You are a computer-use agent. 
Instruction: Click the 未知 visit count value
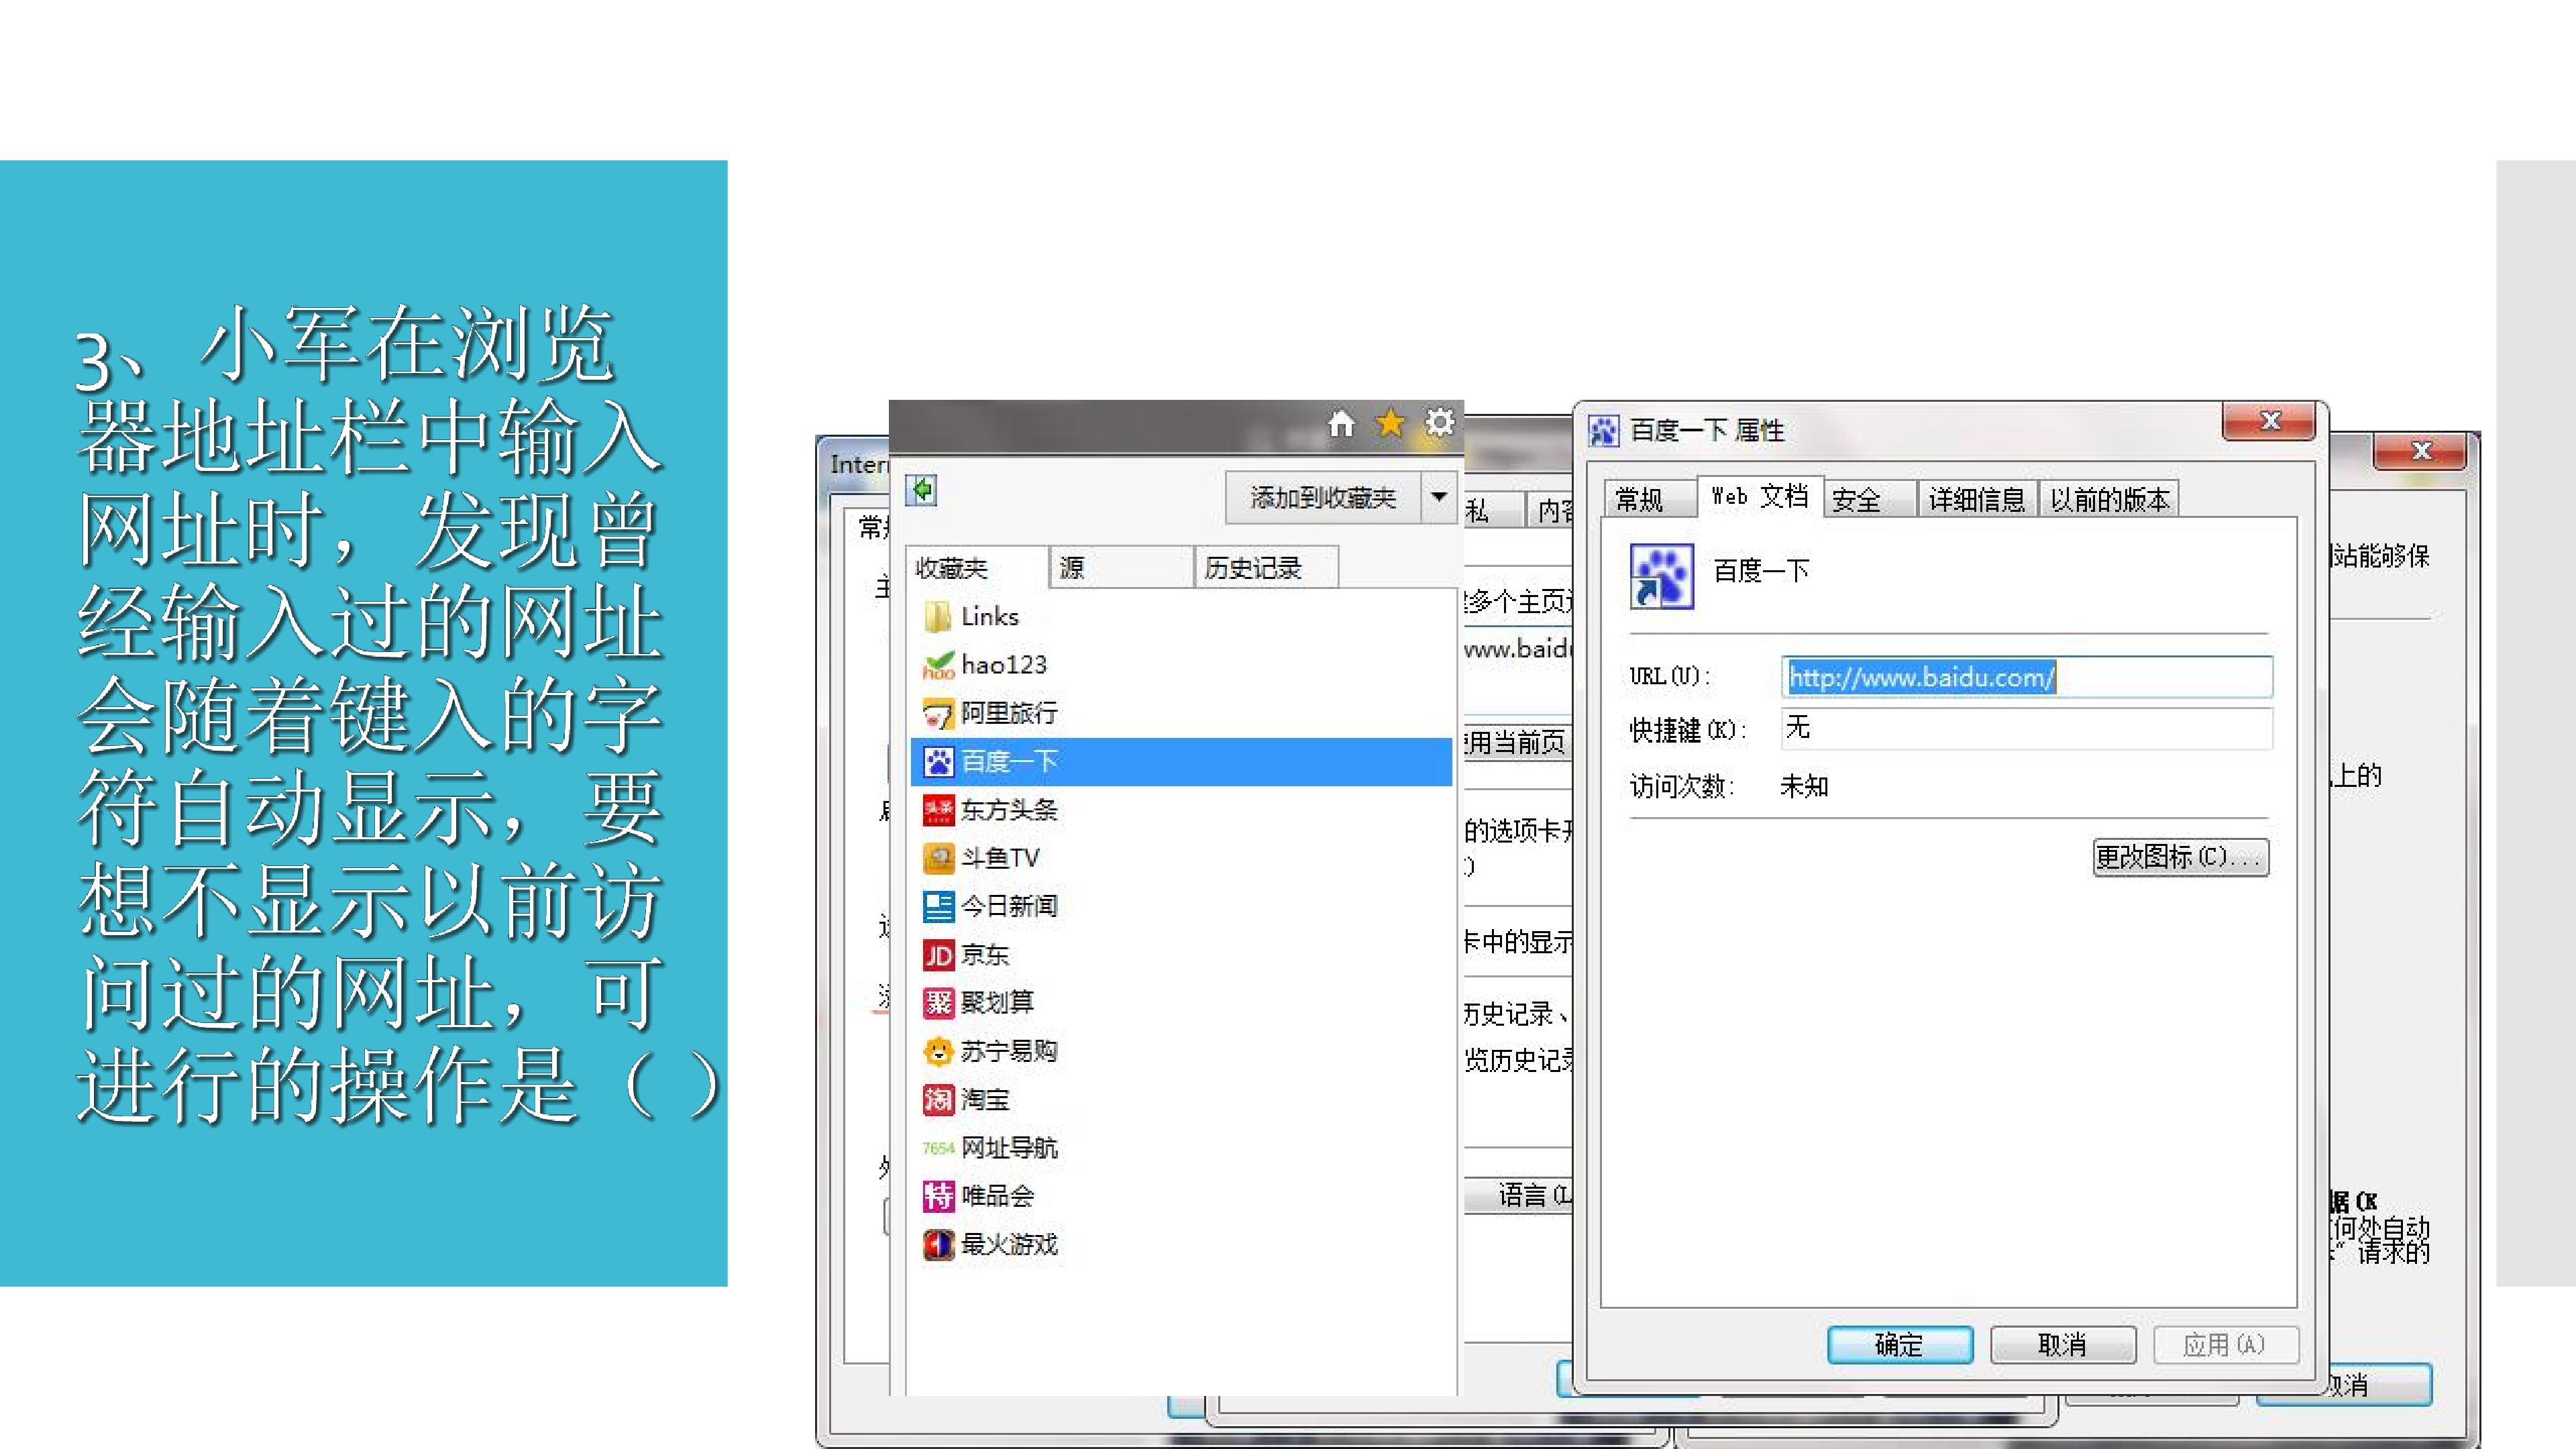coord(1804,787)
